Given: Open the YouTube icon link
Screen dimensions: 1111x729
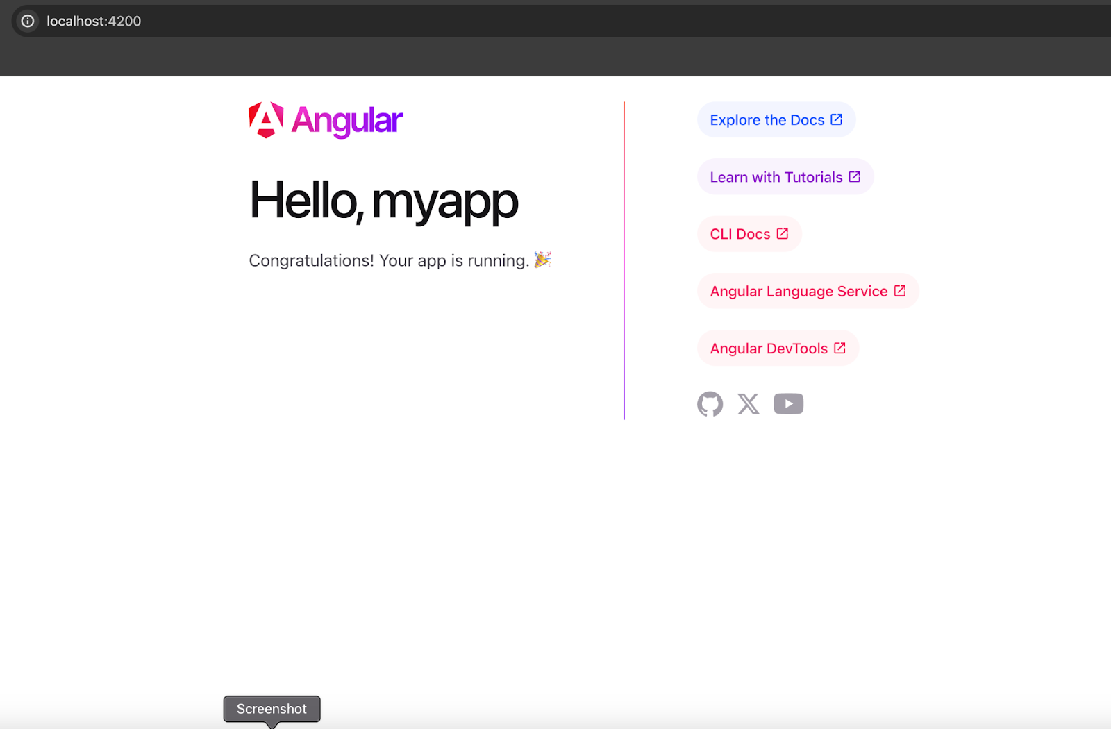Looking at the screenshot, I should tap(789, 404).
